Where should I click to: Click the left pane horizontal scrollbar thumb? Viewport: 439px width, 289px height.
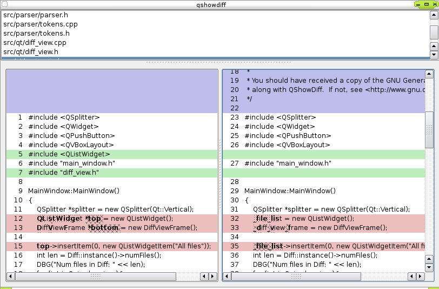click(96, 277)
